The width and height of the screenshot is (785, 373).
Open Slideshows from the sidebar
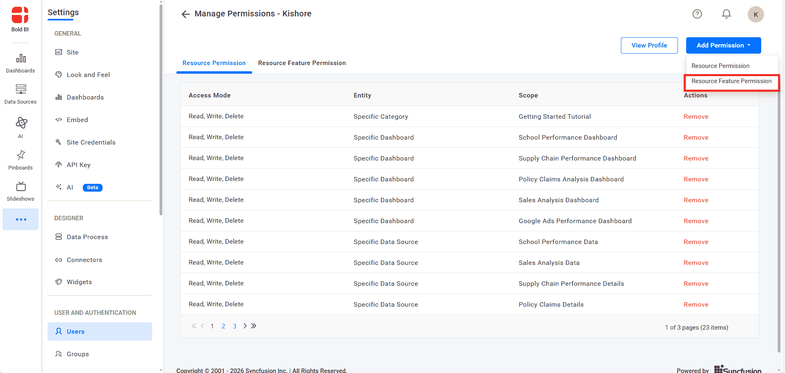click(x=20, y=190)
